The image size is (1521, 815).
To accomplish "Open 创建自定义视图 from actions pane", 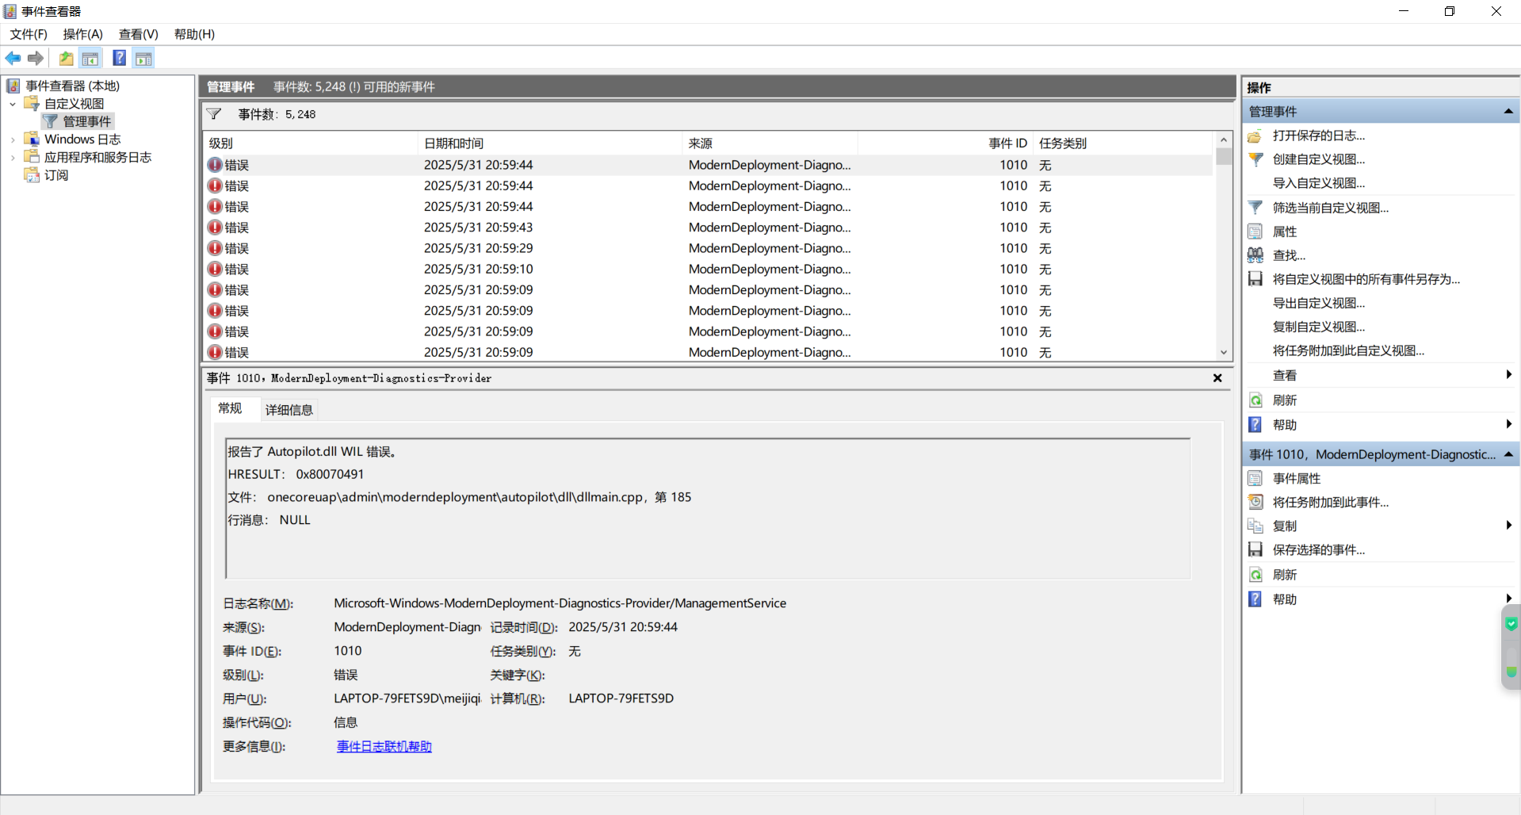I will (1318, 159).
